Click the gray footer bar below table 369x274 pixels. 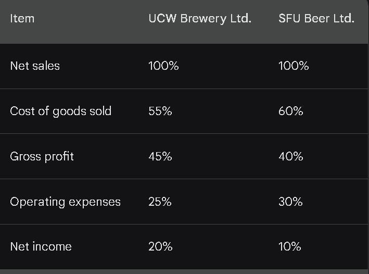pyautogui.click(x=184, y=271)
